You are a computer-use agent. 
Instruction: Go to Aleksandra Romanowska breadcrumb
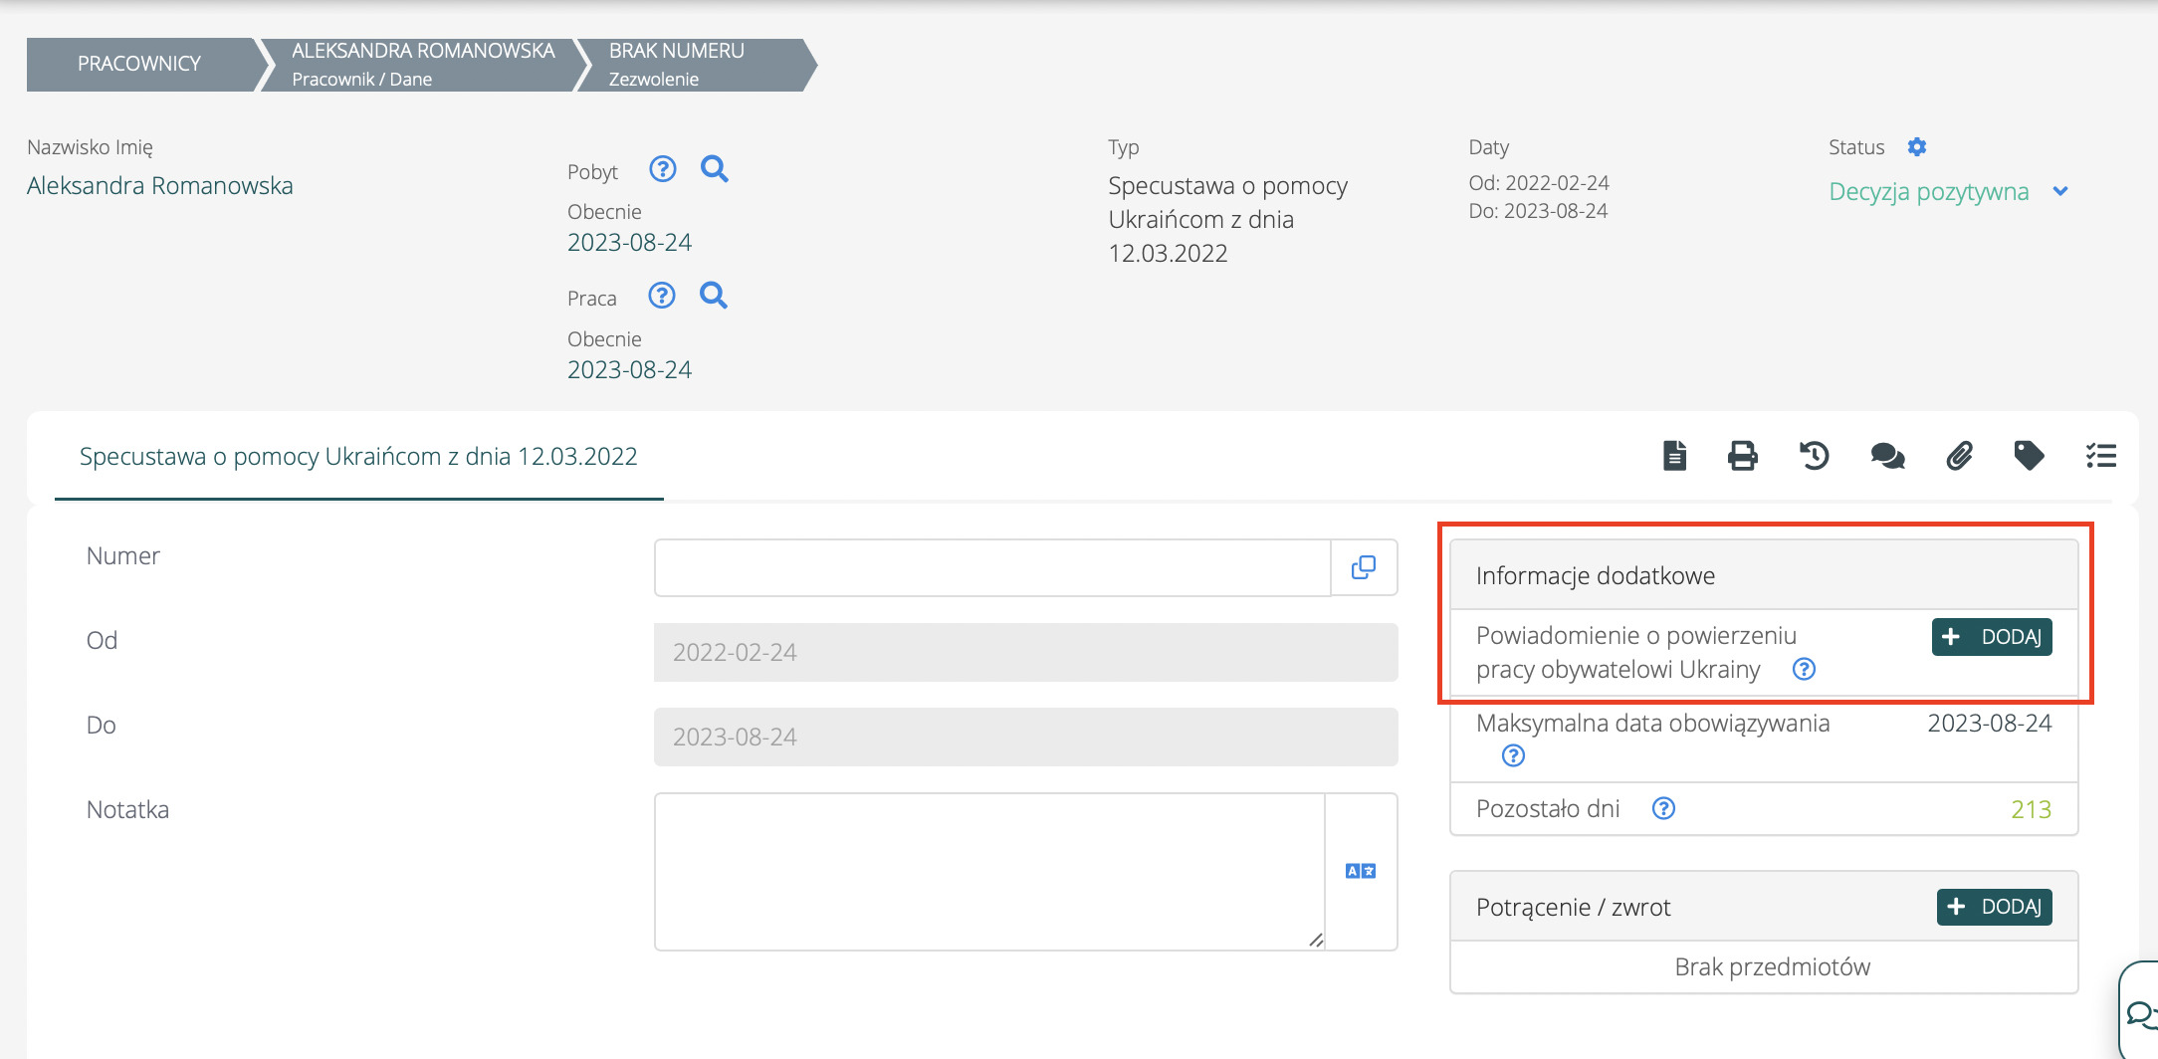[x=422, y=64]
